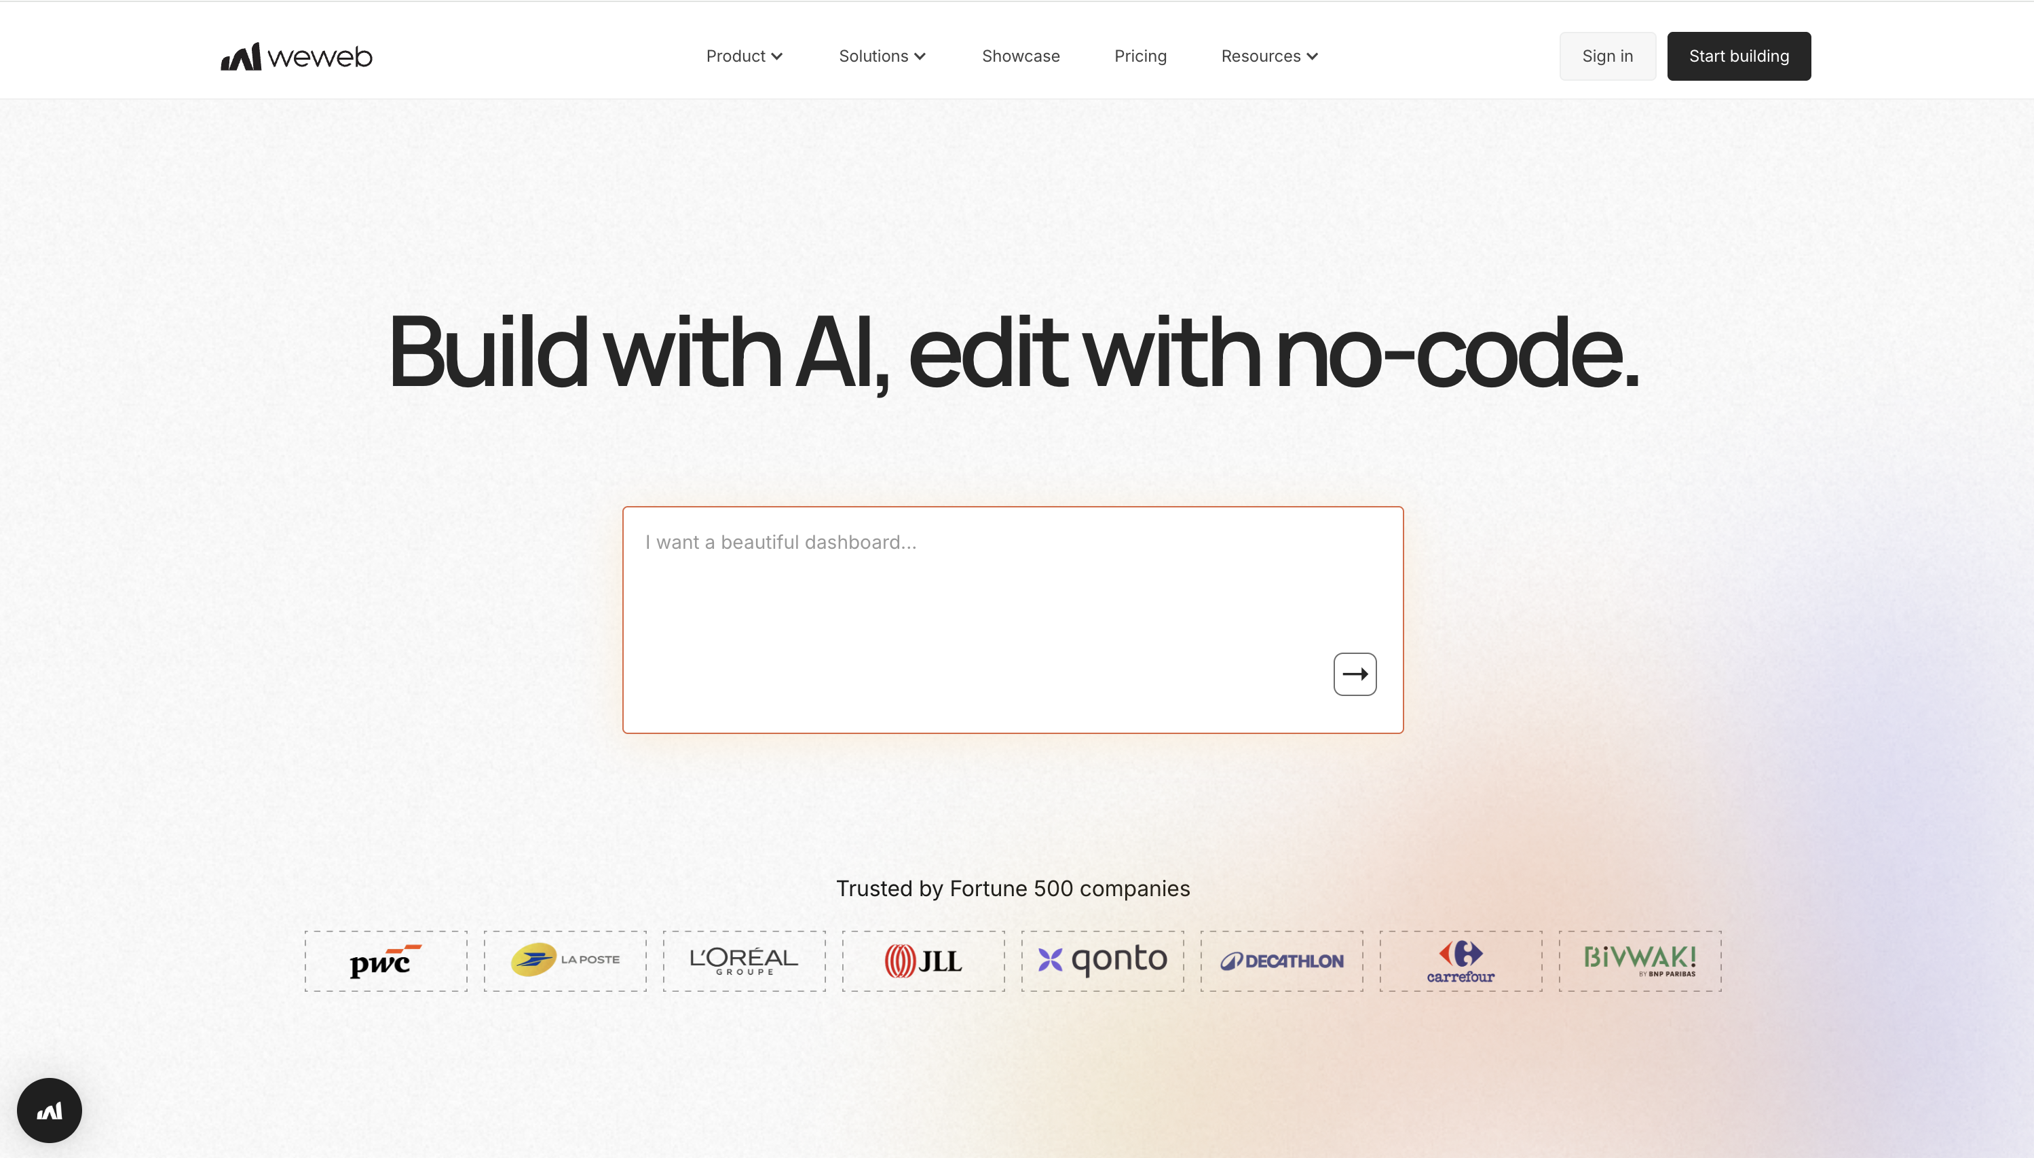Open the floating WeWeb badge bottom-left
The height and width of the screenshot is (1158, 2034).
(x=50, y=1111)
